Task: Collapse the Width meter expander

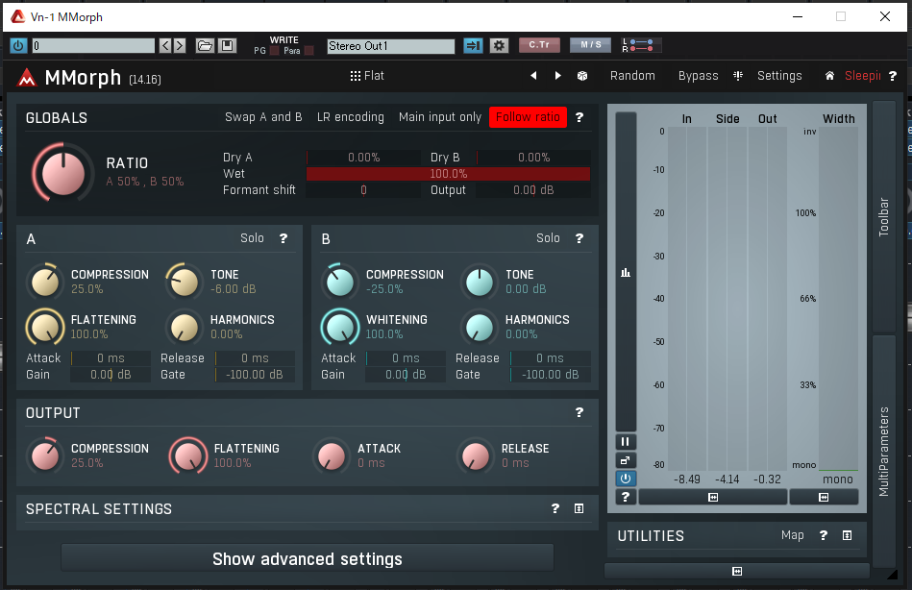Action: pyautogui.click(x=824, y=497)
